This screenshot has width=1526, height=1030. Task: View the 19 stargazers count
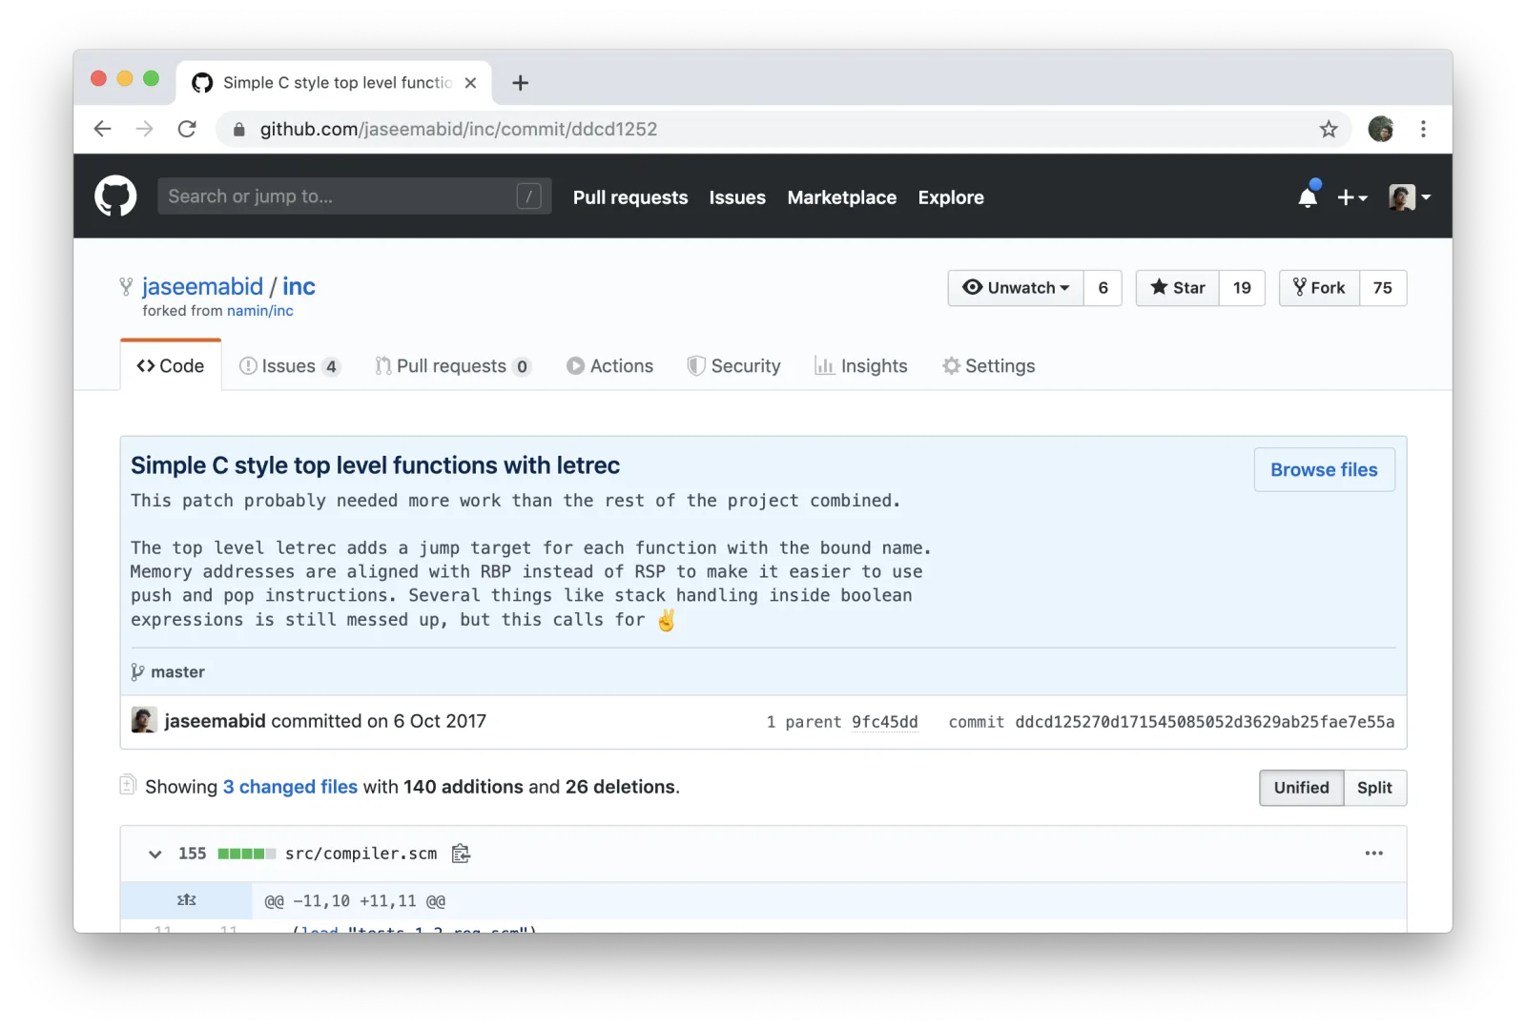click(1242, 288)
